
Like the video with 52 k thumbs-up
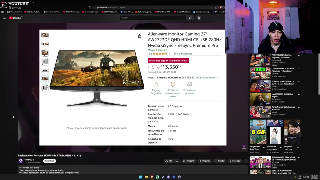168,161
